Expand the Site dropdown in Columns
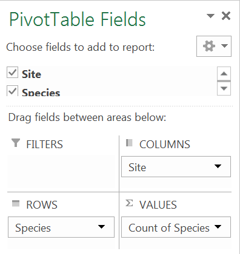Image resolution: width=240 pixels, height=254 pixels. click(218, 166)
